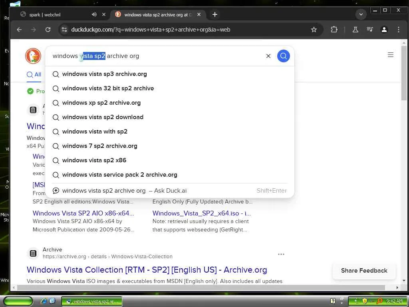Launch Internet Explorer from quick launch

point(44,301)
